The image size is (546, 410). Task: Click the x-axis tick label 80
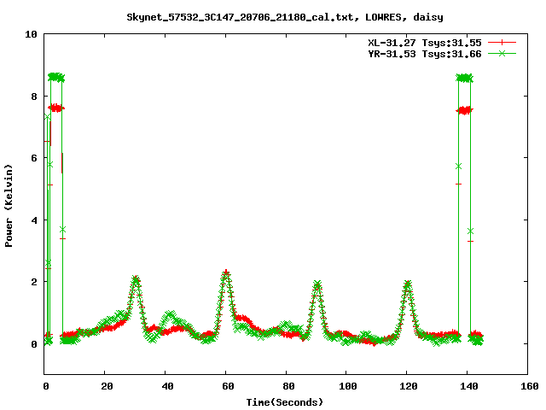tap(288, 386)
